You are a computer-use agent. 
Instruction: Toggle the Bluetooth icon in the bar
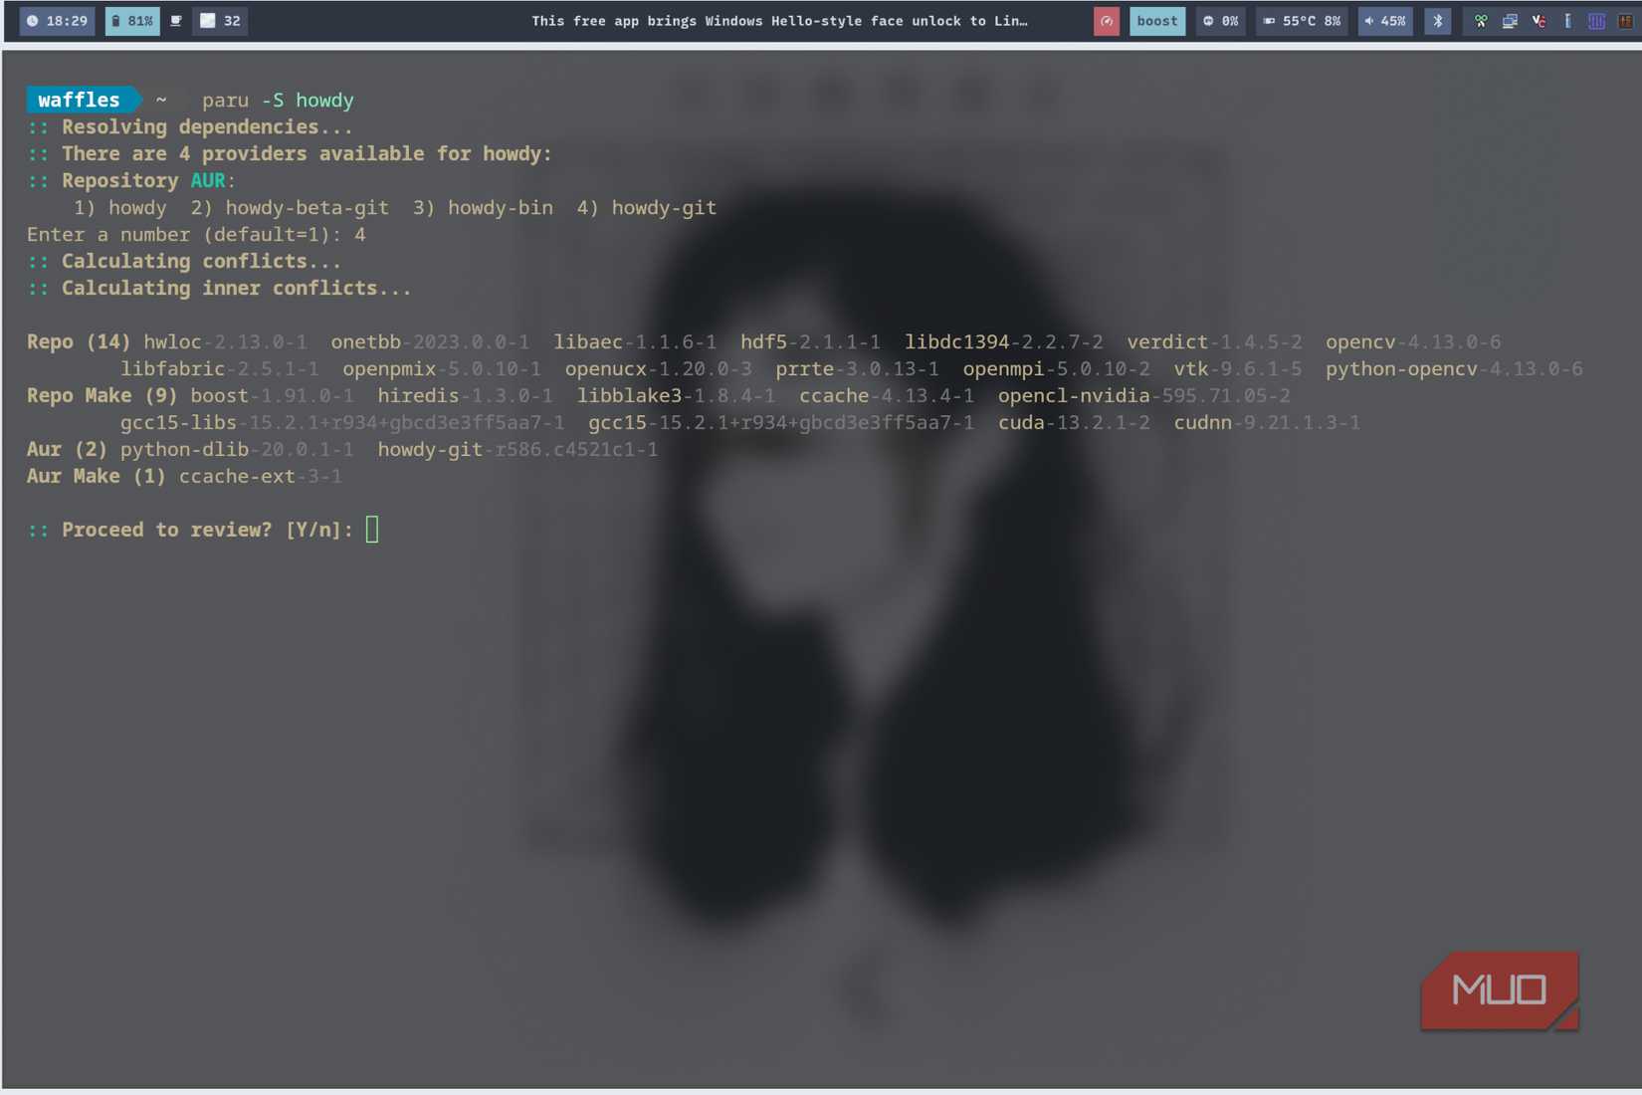point(1437,21)
